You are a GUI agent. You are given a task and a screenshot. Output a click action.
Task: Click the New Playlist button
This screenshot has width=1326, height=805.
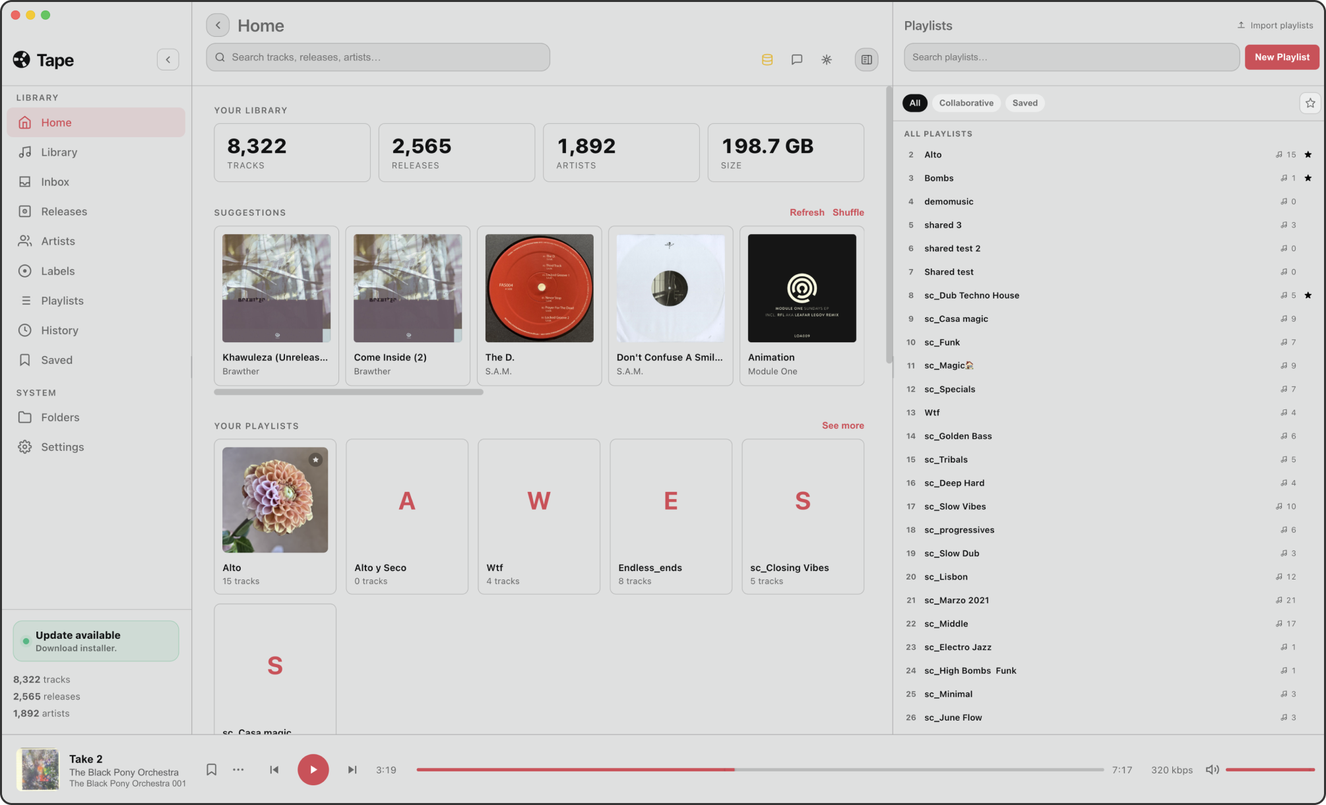click(x=1282, y=57)
